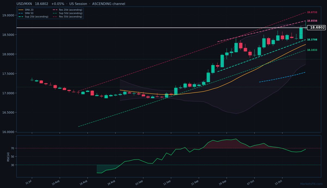327x188 pixels.
Task: Click the 19.0000 y-axis tick label
Action: tap(9, 15)
